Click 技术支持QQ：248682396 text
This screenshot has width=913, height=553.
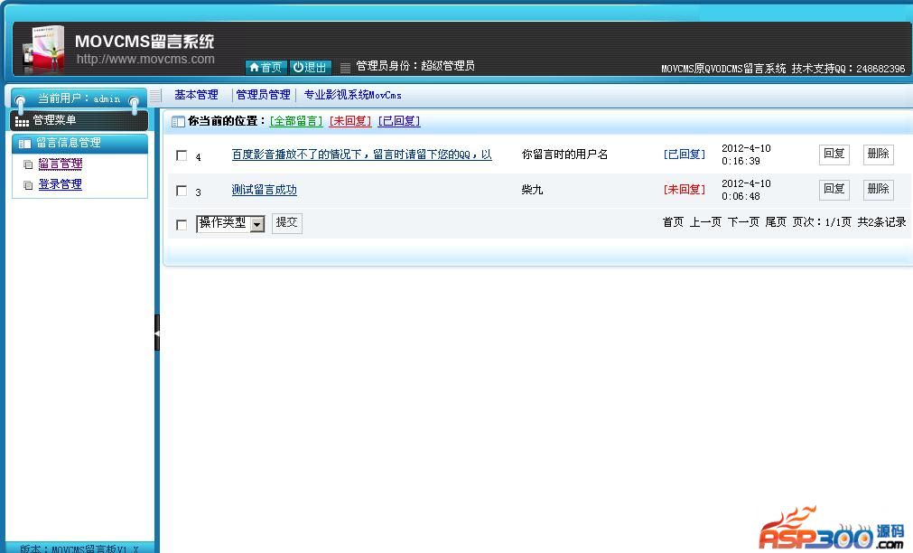coord(848,68)
